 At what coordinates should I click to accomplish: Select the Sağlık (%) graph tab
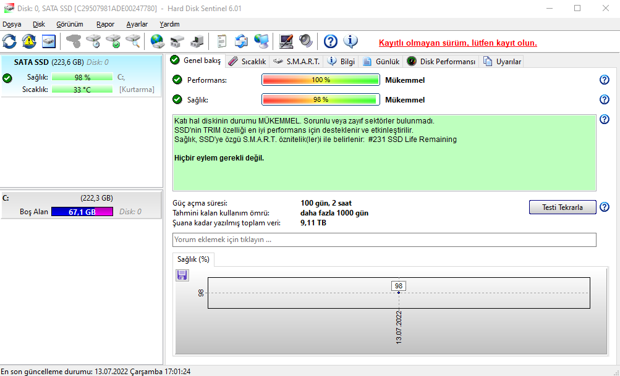[193, 259]
